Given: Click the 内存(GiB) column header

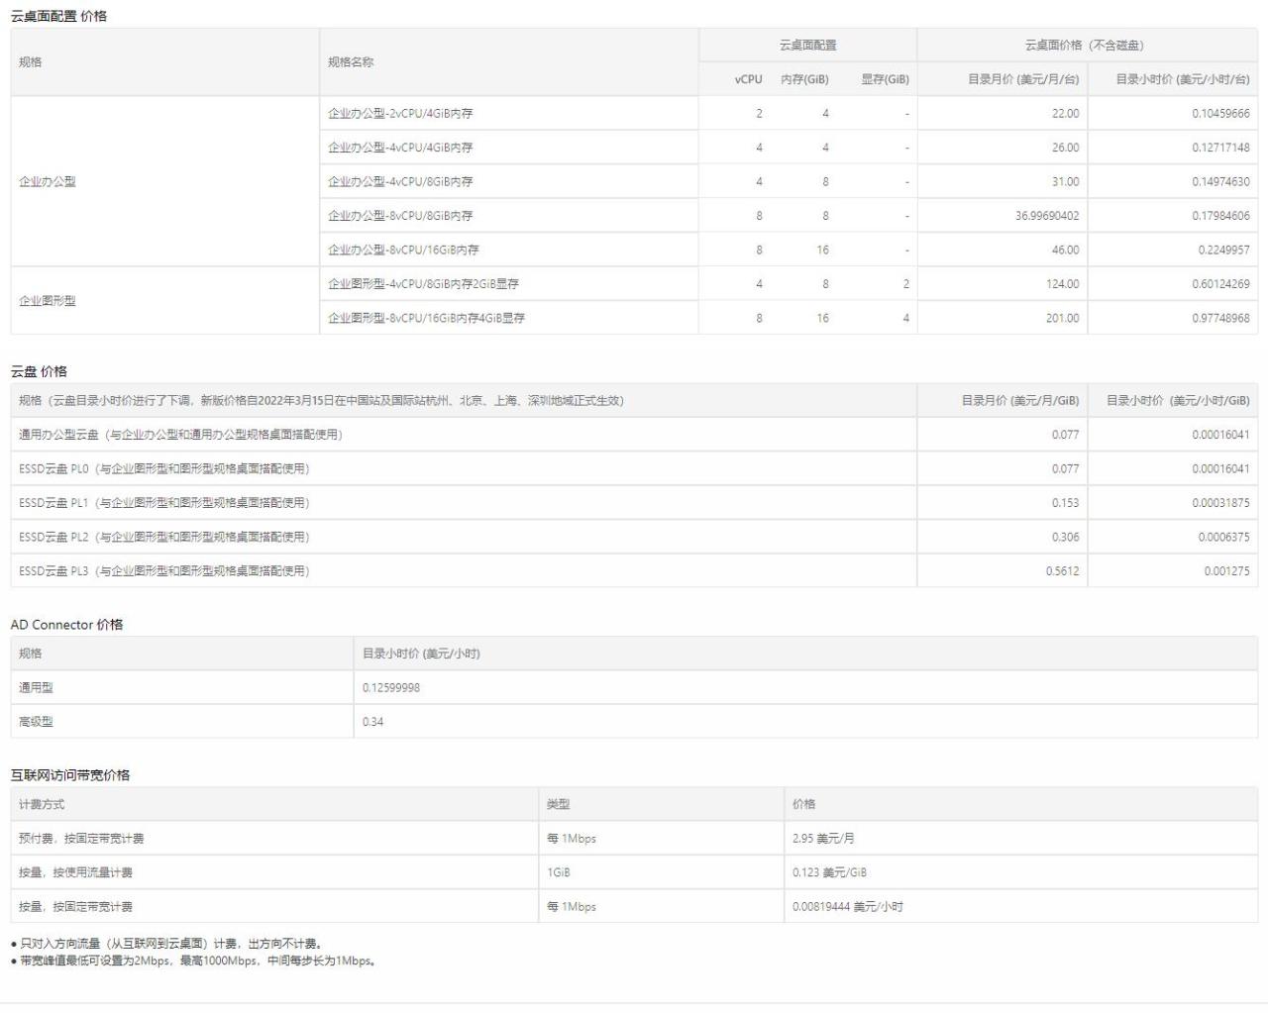Looking at the screenshot, I should (804, 79).
